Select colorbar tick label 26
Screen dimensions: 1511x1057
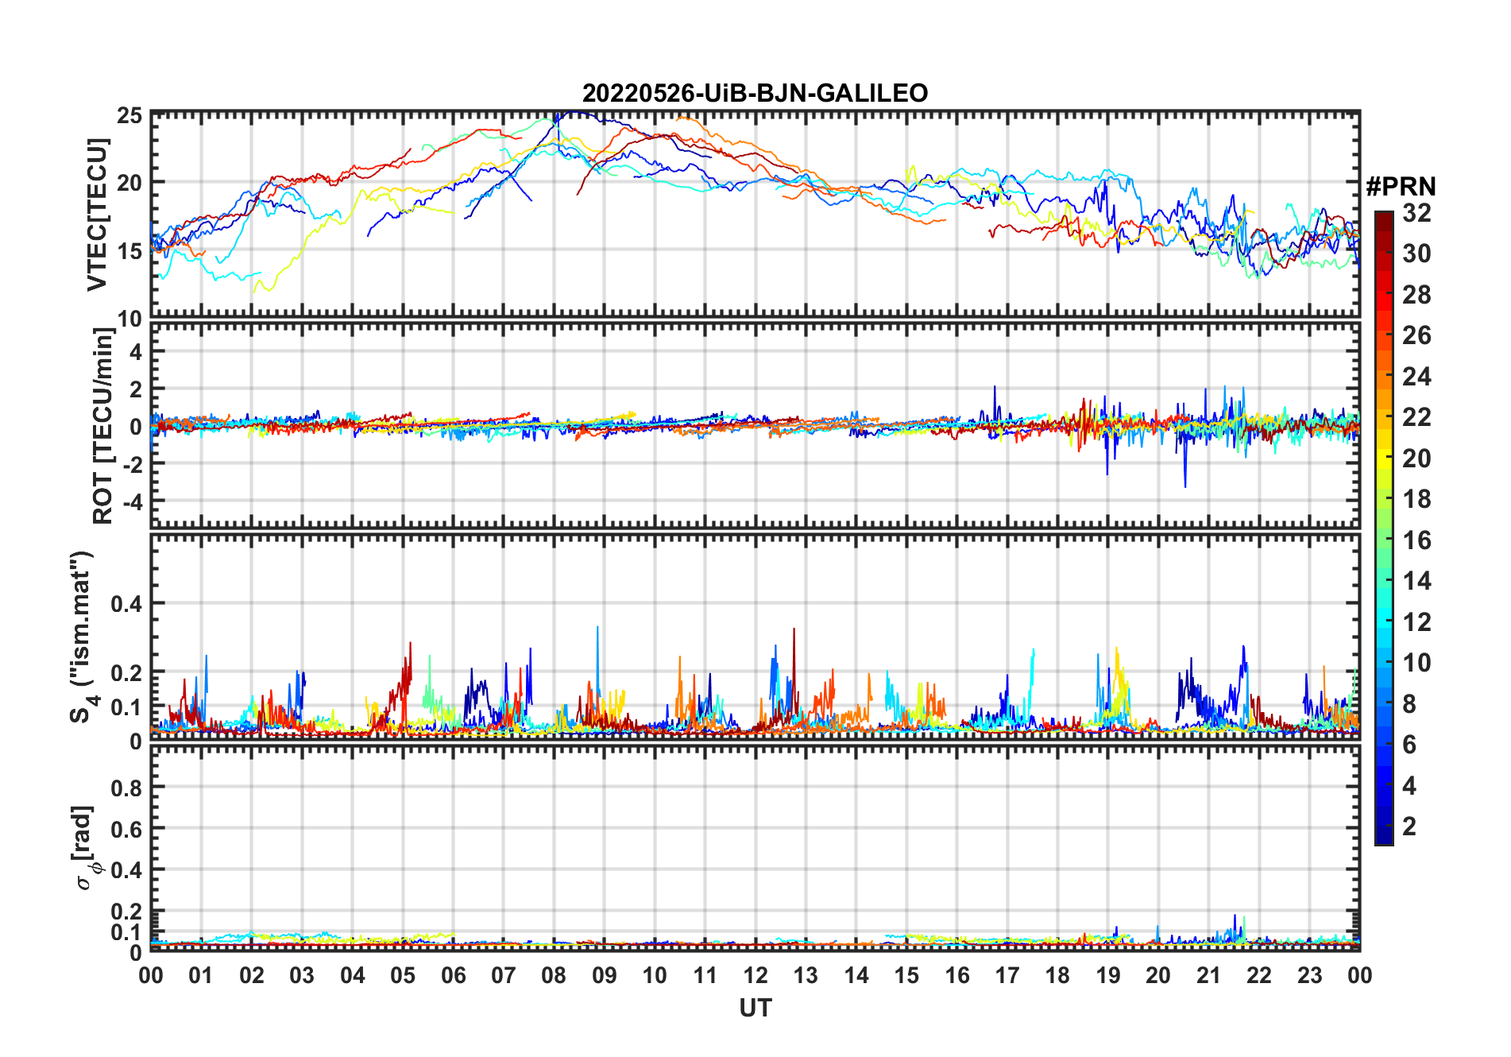pyautogui.click(x=1416, y=335)
